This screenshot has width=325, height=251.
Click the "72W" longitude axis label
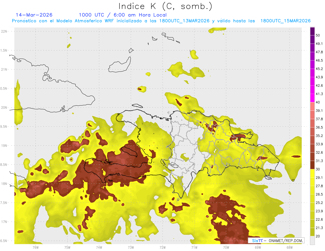pos(162,247)
